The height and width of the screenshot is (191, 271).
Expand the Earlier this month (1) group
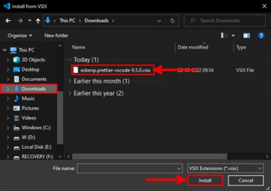70,81
